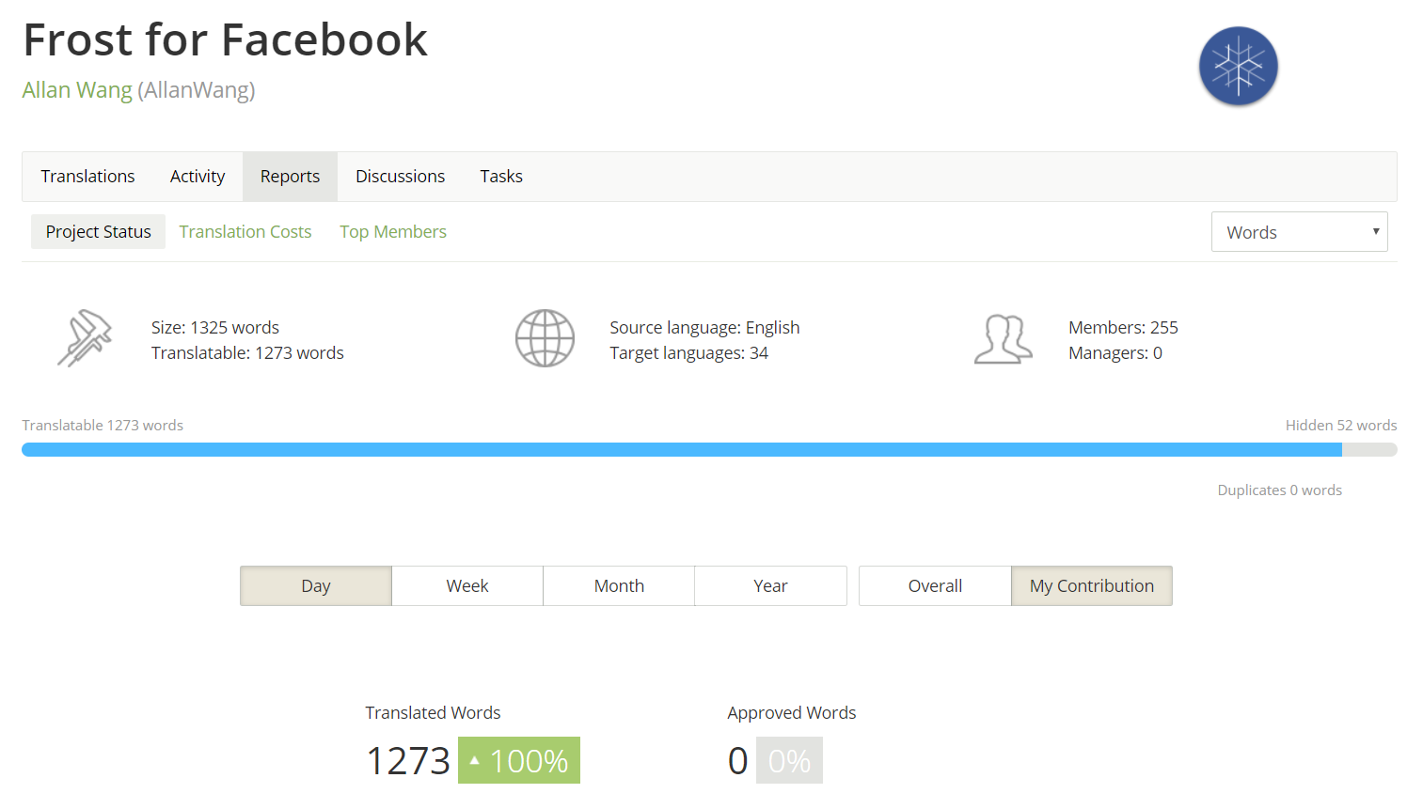The width and height of the screenshot is (1423, 809).
Task: Select the Reports tab
Action: pos(290,177)
